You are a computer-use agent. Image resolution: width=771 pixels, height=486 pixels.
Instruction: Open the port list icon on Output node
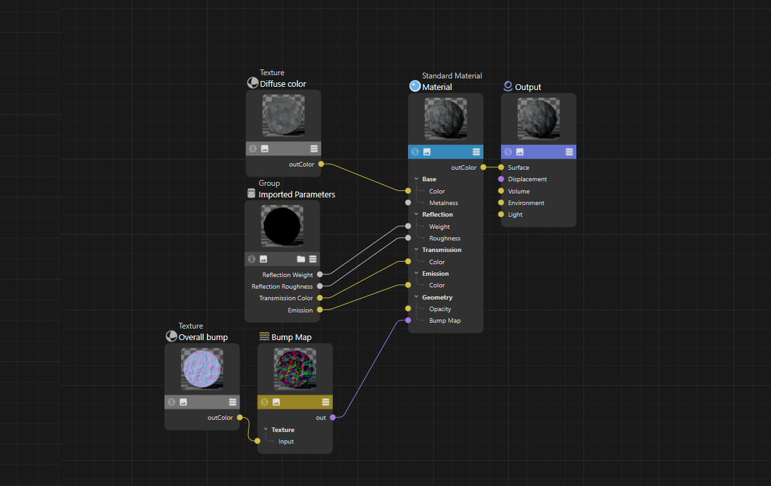569,152
